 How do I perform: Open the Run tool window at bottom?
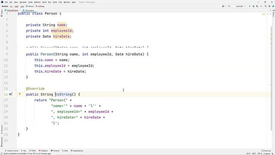[24, 151]
